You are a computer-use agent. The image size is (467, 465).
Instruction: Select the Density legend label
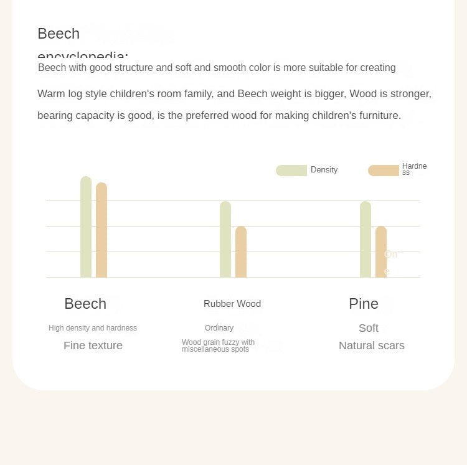(324, 170)
